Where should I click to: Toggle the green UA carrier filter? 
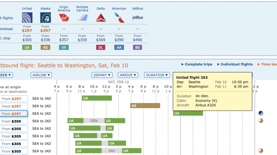pos(27,48)
